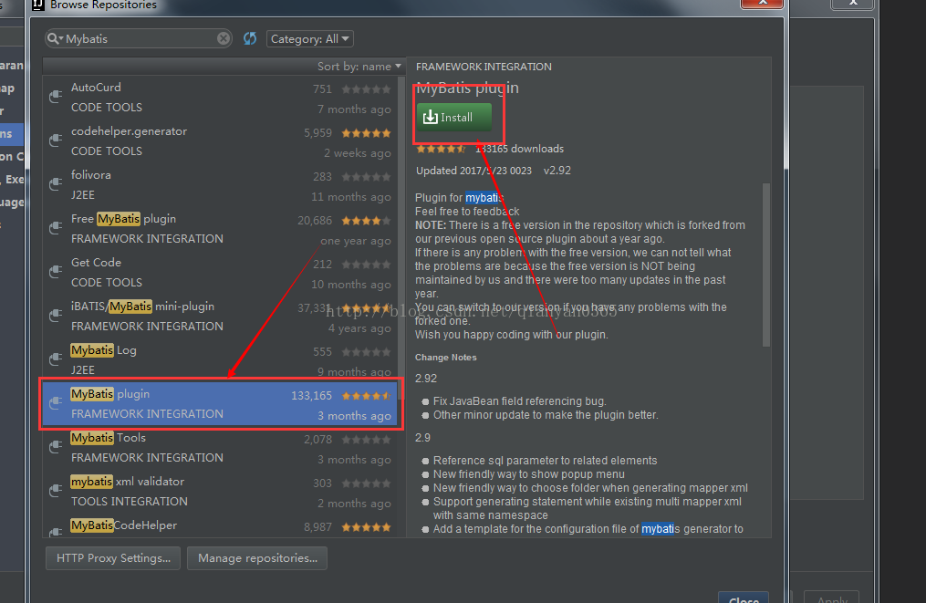Click Apply button in the background Settings window
926x603 pixels.
(x=831, y=598)
